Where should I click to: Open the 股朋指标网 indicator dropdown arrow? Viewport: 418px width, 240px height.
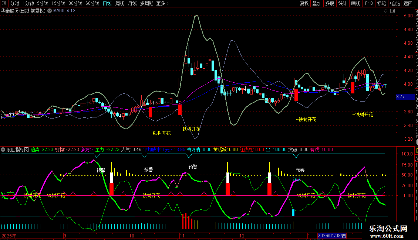pyautogui.click(x=3, y=150)
